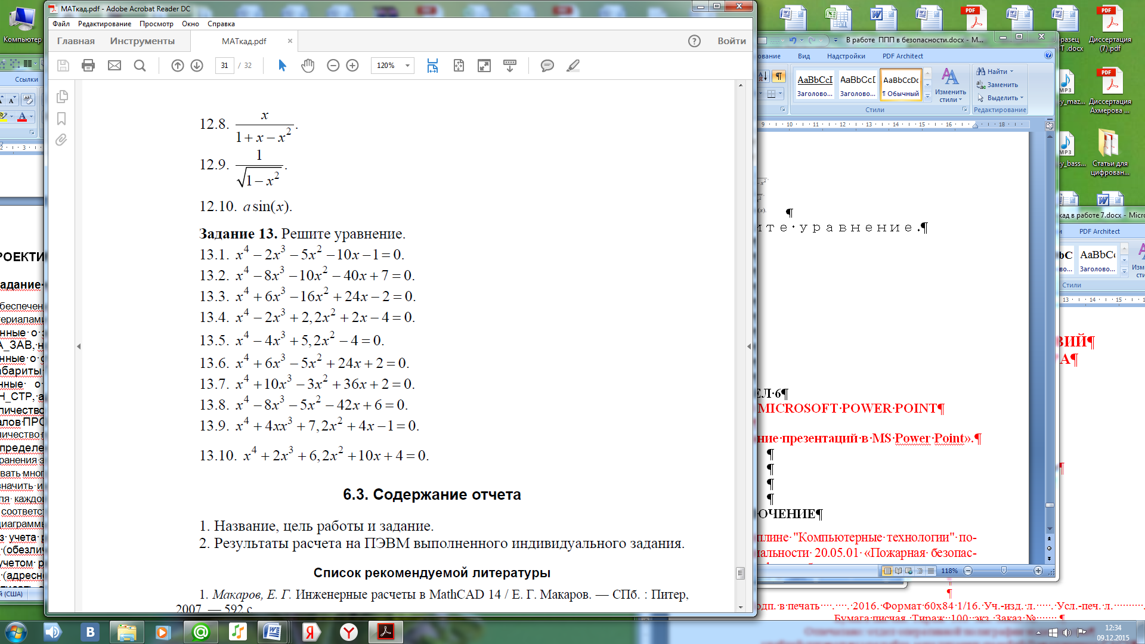Click the Word zoom slider handle
The width and height of the screenshot is (1145, 644).
tap(1004, 571)
